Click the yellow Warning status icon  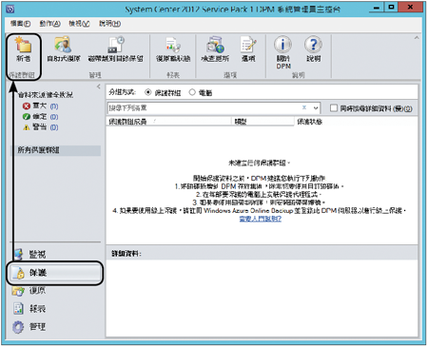point(27,127)
